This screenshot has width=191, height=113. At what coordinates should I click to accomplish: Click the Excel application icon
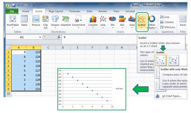(x=7, y=5)
